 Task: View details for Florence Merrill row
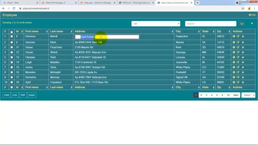[x=234, y=36]
